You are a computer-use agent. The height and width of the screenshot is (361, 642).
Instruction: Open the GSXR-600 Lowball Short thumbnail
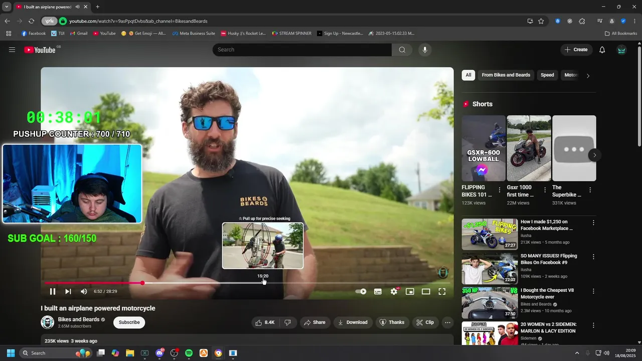[x=484, y=148]
